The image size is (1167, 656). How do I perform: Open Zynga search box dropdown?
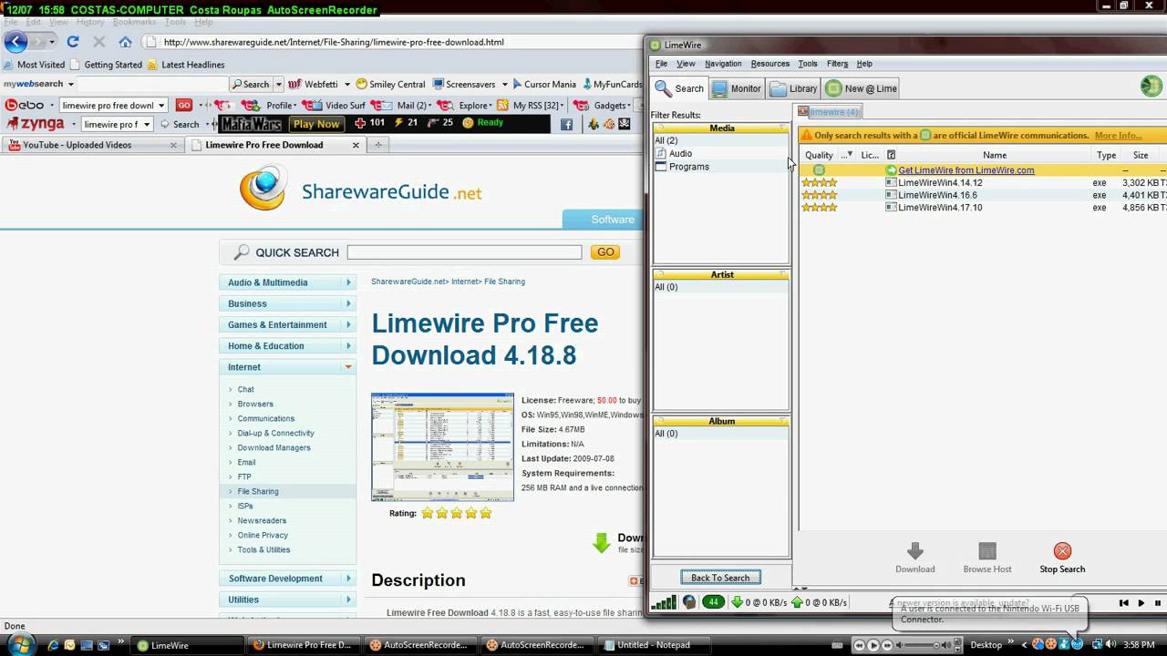click(x=146, y=124)
